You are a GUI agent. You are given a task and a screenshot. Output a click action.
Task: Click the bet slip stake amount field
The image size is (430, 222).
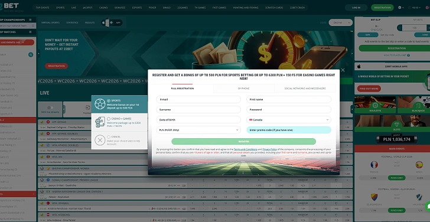pyautogui.click(x=414, y=28)
